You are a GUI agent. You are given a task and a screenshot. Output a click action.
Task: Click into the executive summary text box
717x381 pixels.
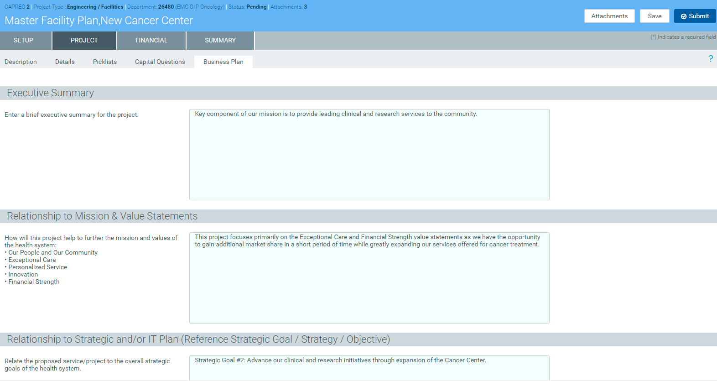click(369, 155)
